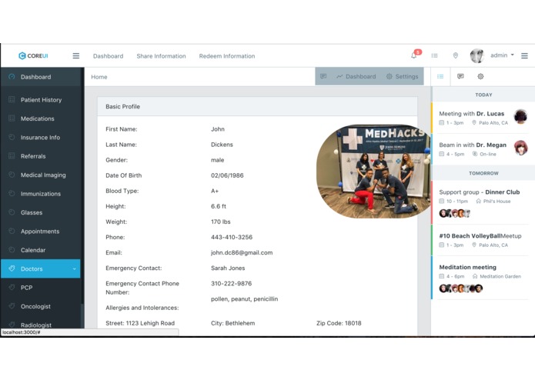Open Insurance Info in sidebar
This screenshot has width=535, height=380.
[x=41, y=137]
